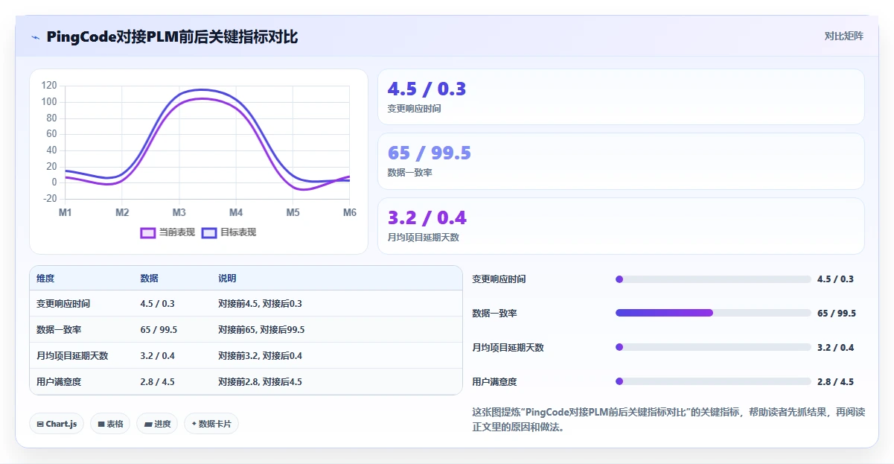894x464 pixels.
Task: Click table cell 对接前2.8, 对接后4.5
Action: point(260,382)
